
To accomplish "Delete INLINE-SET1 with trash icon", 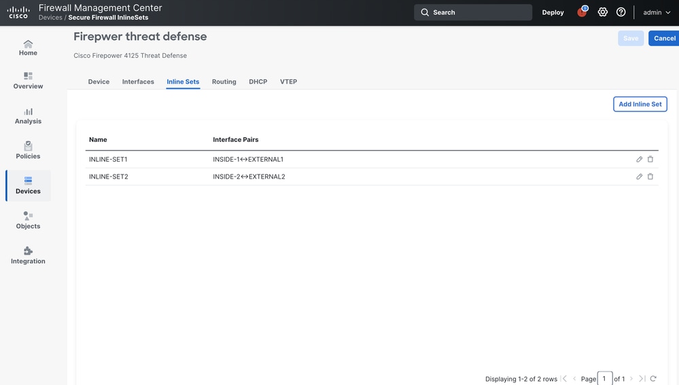I will [650, 159].
